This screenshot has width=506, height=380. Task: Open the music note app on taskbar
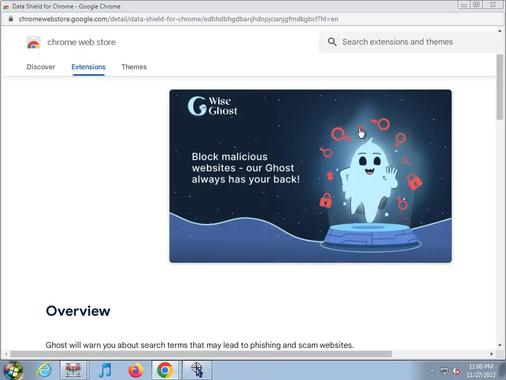[105, 370]
